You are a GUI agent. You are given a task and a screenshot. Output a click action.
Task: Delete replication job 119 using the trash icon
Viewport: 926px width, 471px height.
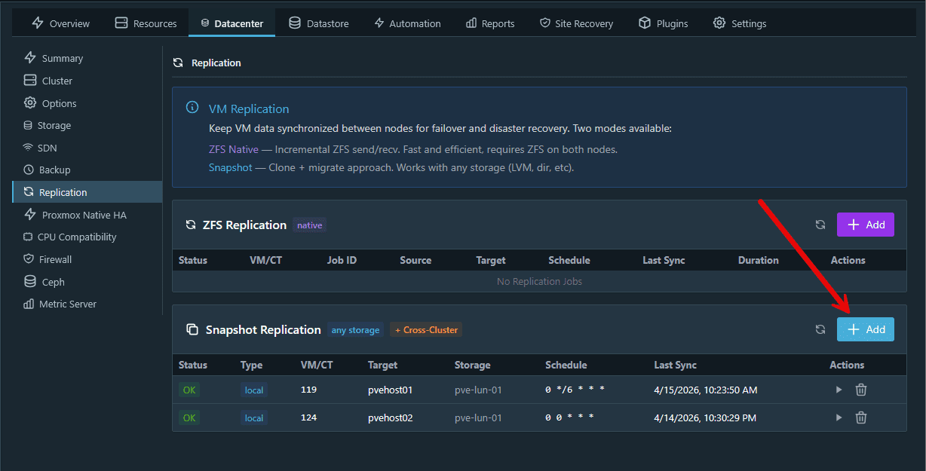tap(860, 390)
